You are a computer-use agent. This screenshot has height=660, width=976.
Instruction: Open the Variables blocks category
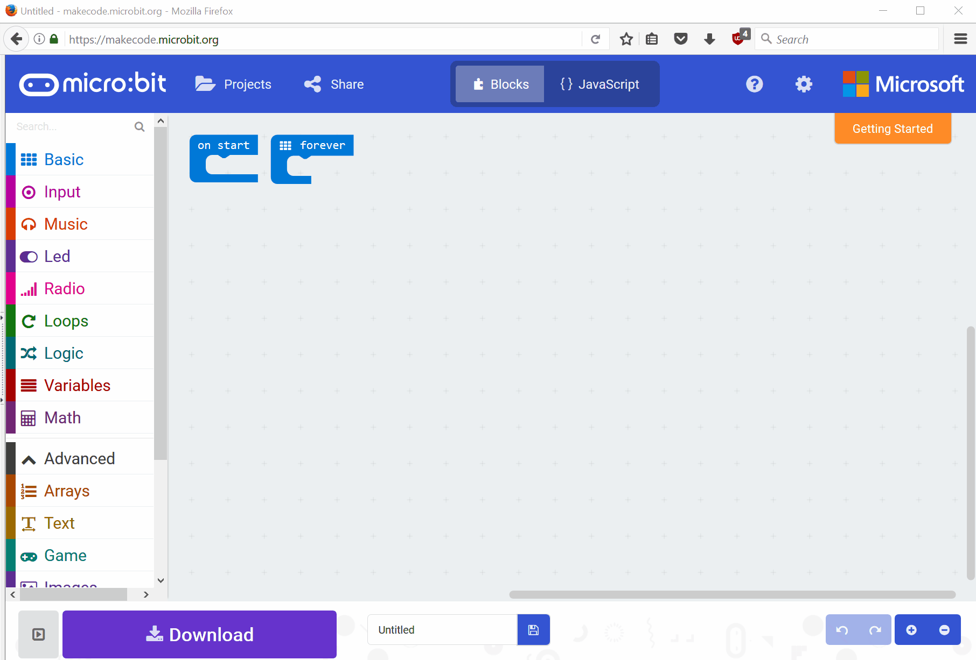point(76,385)
